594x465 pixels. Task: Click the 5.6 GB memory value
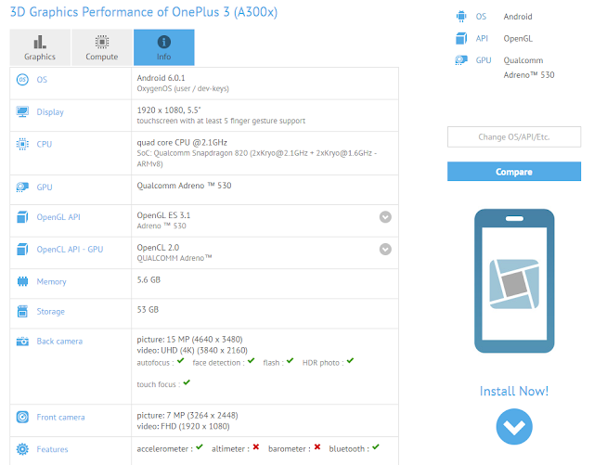click(x=148, y=279)
